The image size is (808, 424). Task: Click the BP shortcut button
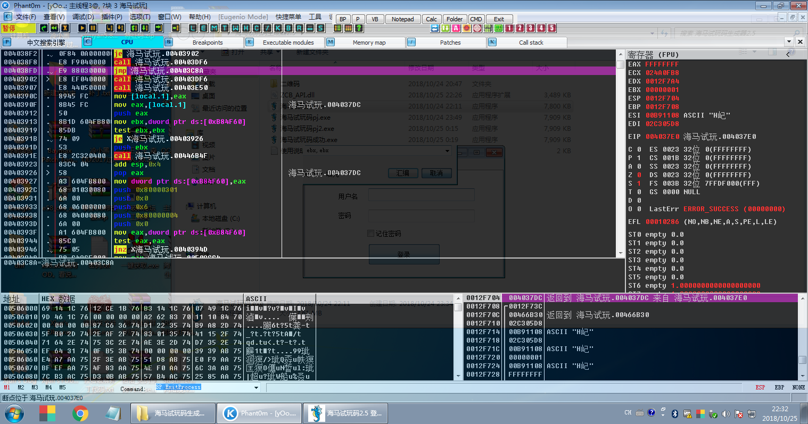tap(343, 19)
